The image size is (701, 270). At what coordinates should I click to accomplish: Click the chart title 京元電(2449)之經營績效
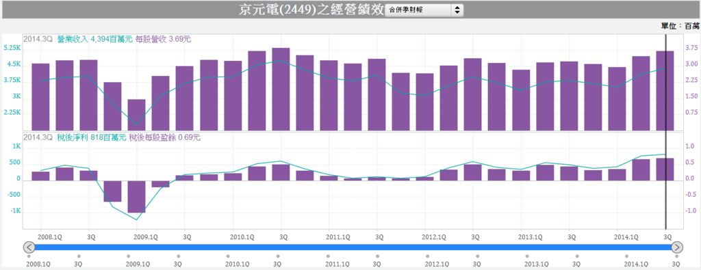click(x=311, y=10)
